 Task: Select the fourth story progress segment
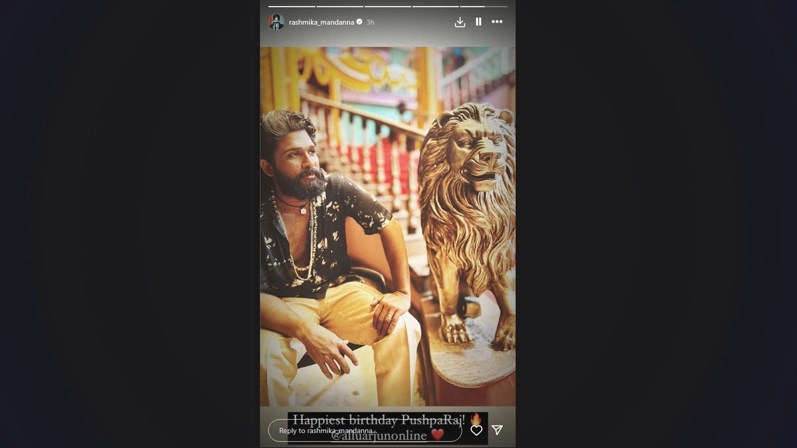[436, 7]
